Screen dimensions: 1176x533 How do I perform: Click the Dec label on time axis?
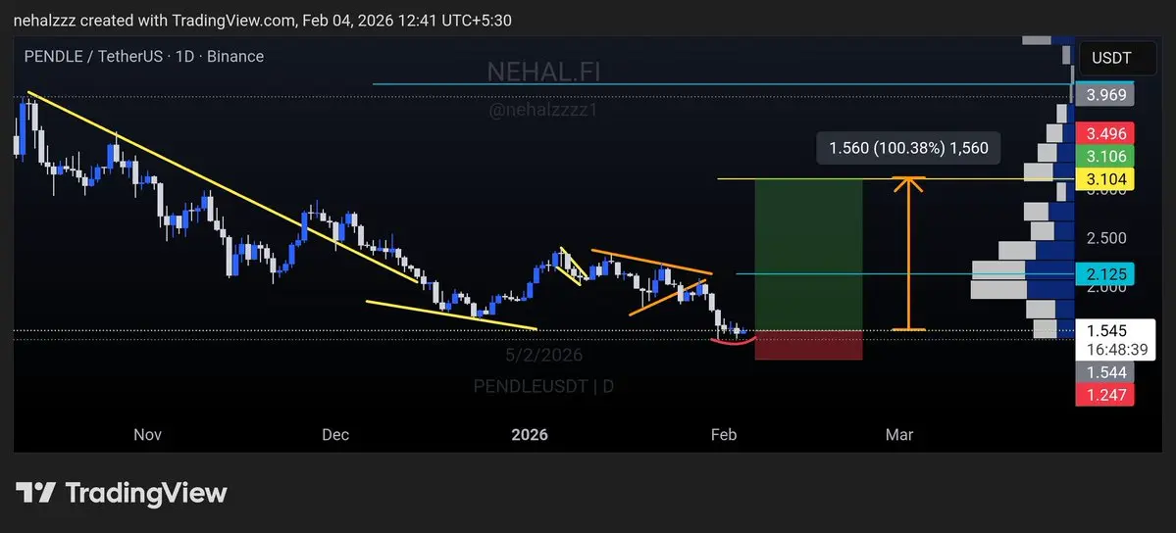click(335, 435)
